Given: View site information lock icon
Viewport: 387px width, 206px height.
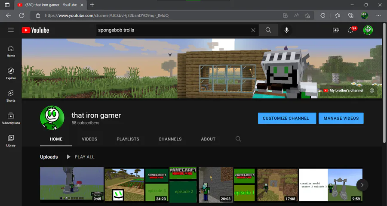Looking at the screenshot, I should (38, 16).
